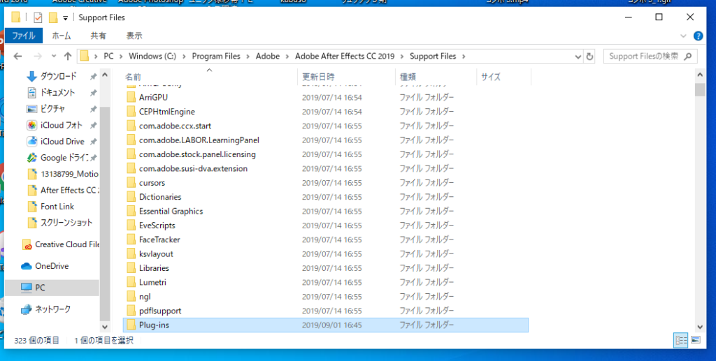Open the recent locations dropdown arrow
This screenshot has width=716, height=361.
coord(52,56)
